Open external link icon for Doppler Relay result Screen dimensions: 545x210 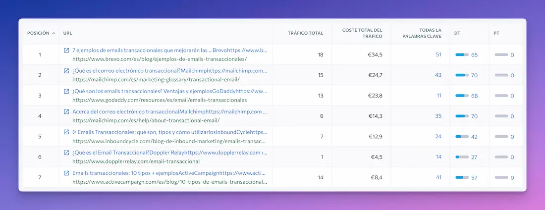[66, 153]
